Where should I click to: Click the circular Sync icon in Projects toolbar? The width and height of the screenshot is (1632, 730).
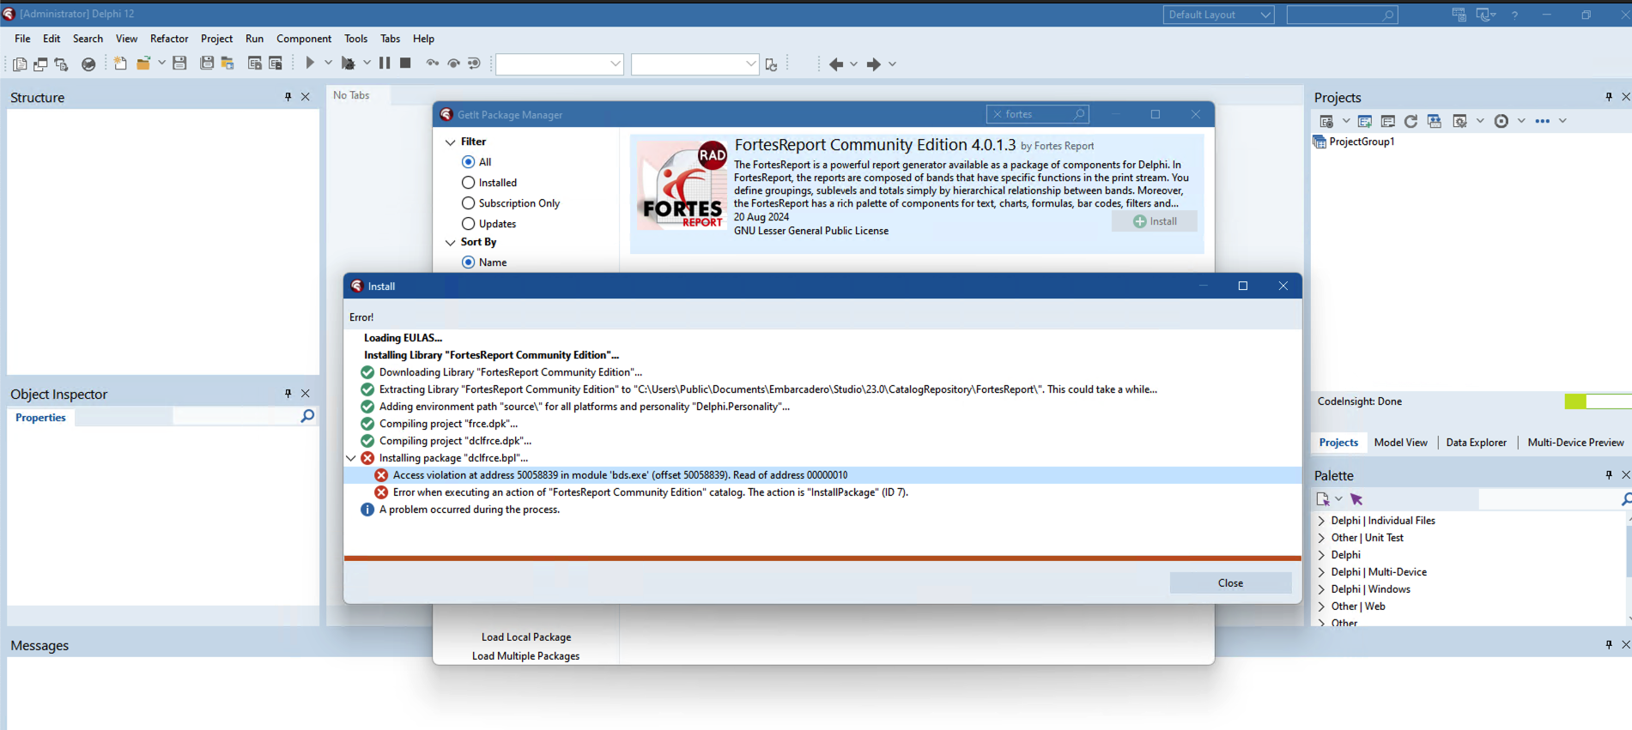click(x=1501, y=121)
